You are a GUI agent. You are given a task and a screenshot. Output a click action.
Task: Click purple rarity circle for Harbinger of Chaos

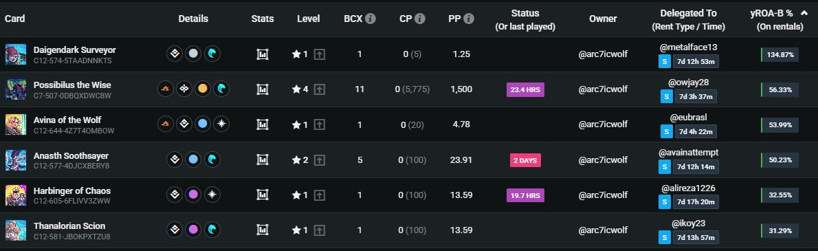194,195
